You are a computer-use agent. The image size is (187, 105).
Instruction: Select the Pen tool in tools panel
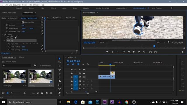click(x=60, y=93)
